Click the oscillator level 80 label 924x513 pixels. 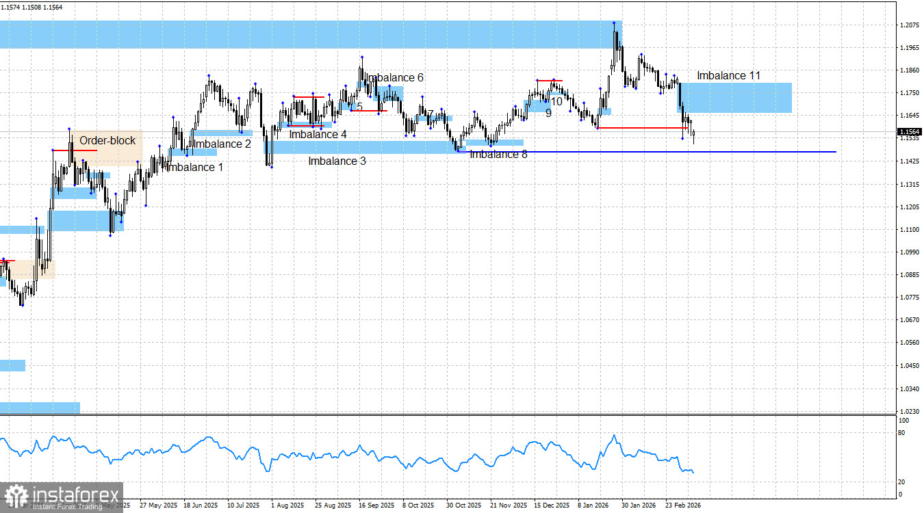pos(901,434)
